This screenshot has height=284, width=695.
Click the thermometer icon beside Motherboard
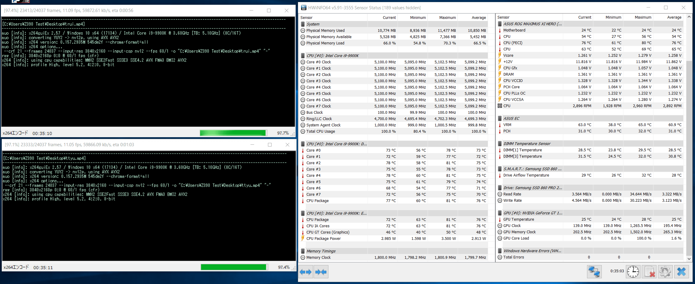(x=500, y=30)
